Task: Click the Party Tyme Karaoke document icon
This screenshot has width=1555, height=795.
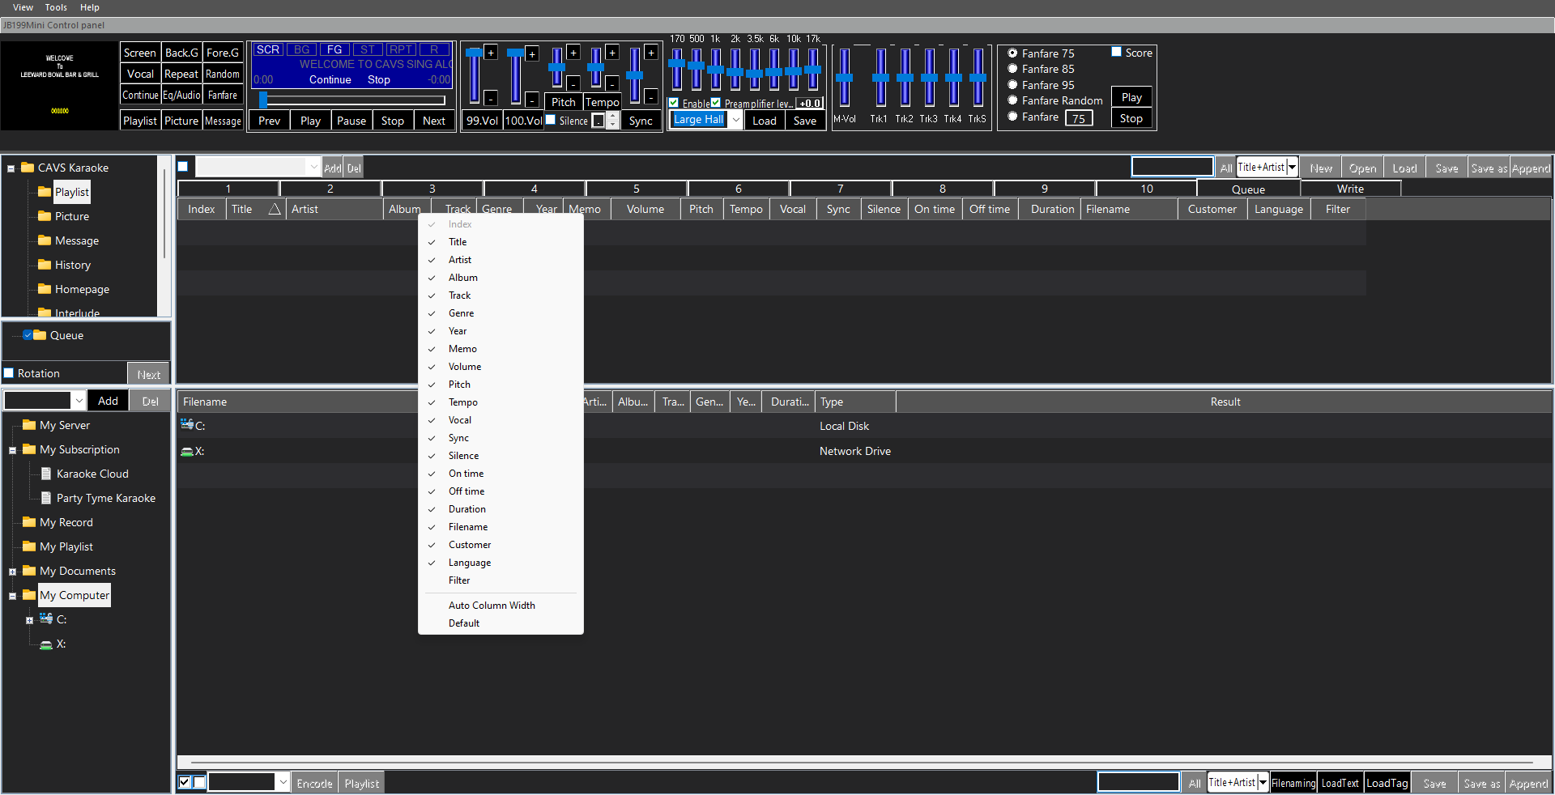Action: click(x=46, y=498)
